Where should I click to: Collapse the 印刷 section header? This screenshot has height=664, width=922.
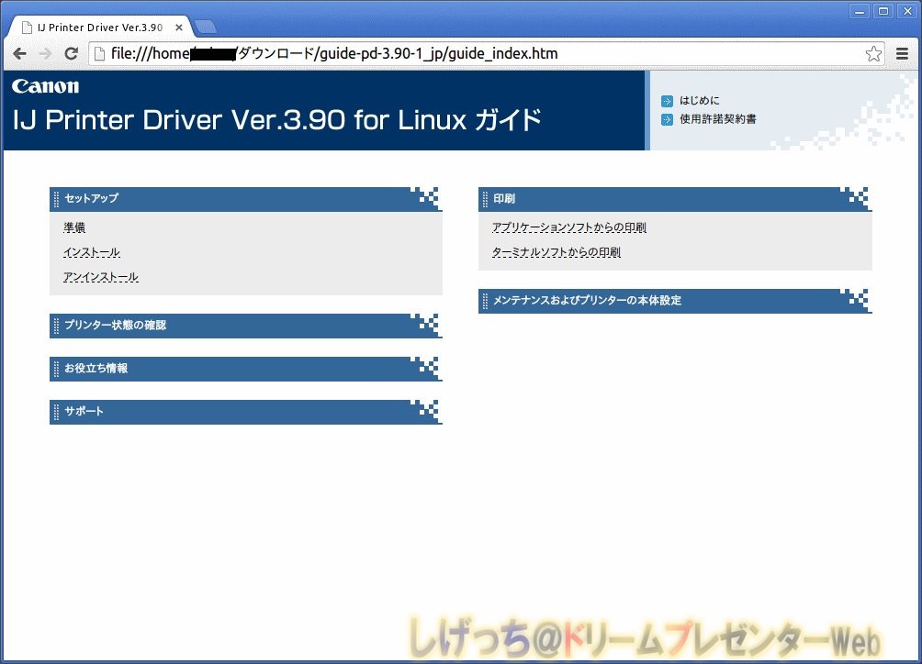pyautogui.click(x=675, y=199)
